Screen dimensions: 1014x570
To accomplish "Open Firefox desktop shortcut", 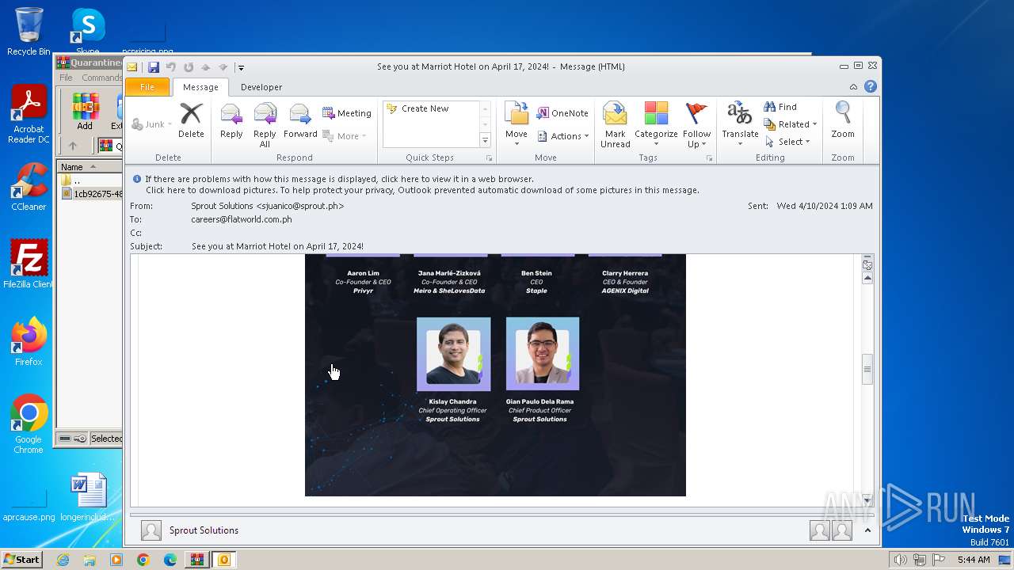I will [29, 342].
